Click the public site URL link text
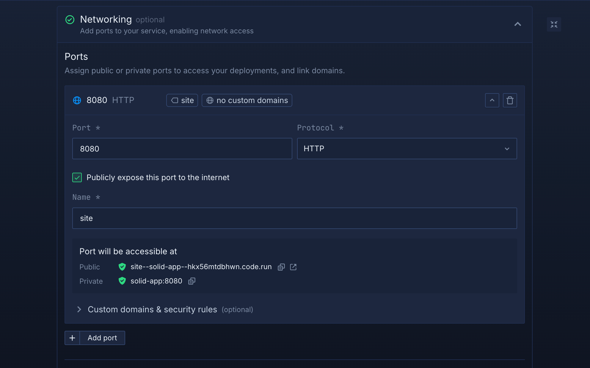Image resolution: width=590 pixels, height=368 pixels. 201,267
